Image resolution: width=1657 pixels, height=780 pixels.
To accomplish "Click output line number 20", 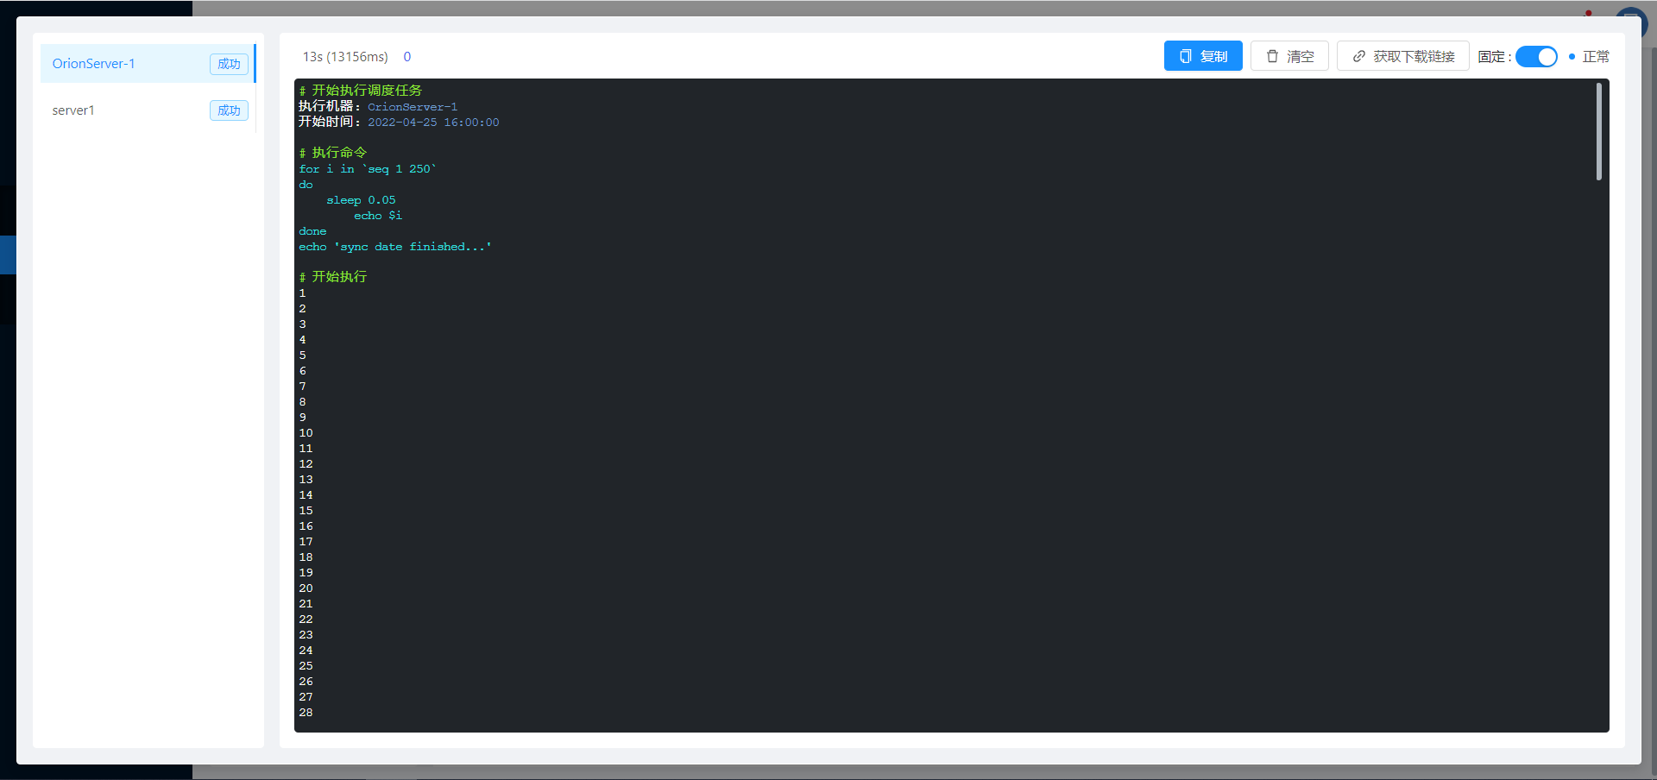I will point(306,588).
